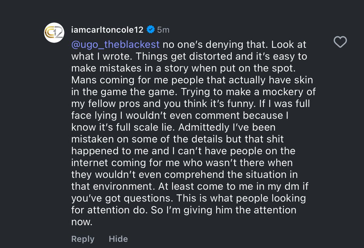Open the @ugo_theblackest mention link
Image resolution: width=364 pixels, height=248 pixels.
click(115, 44)
